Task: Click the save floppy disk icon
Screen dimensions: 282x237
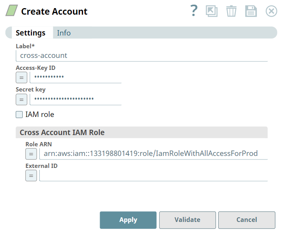Action: point(251,11)
